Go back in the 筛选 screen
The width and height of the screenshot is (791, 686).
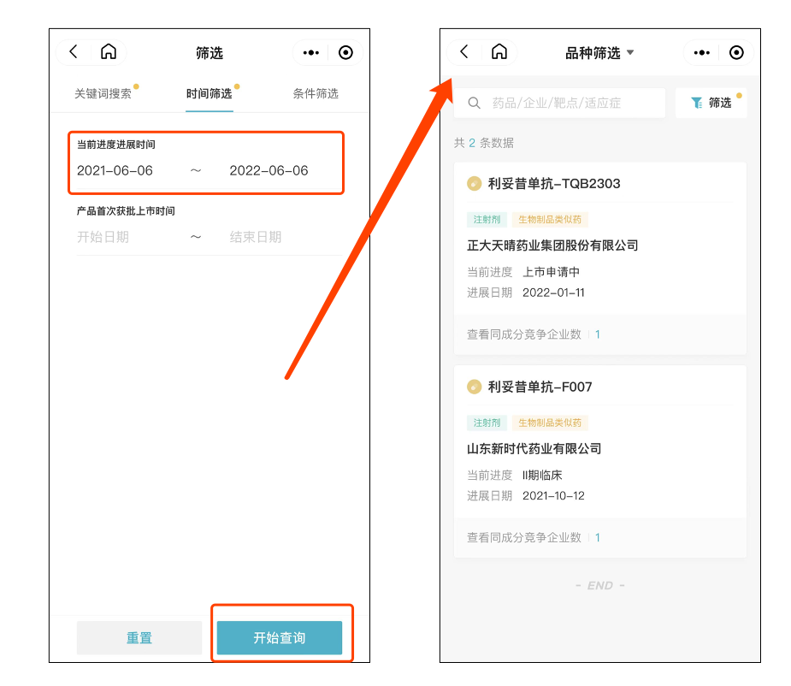(74, 52)
